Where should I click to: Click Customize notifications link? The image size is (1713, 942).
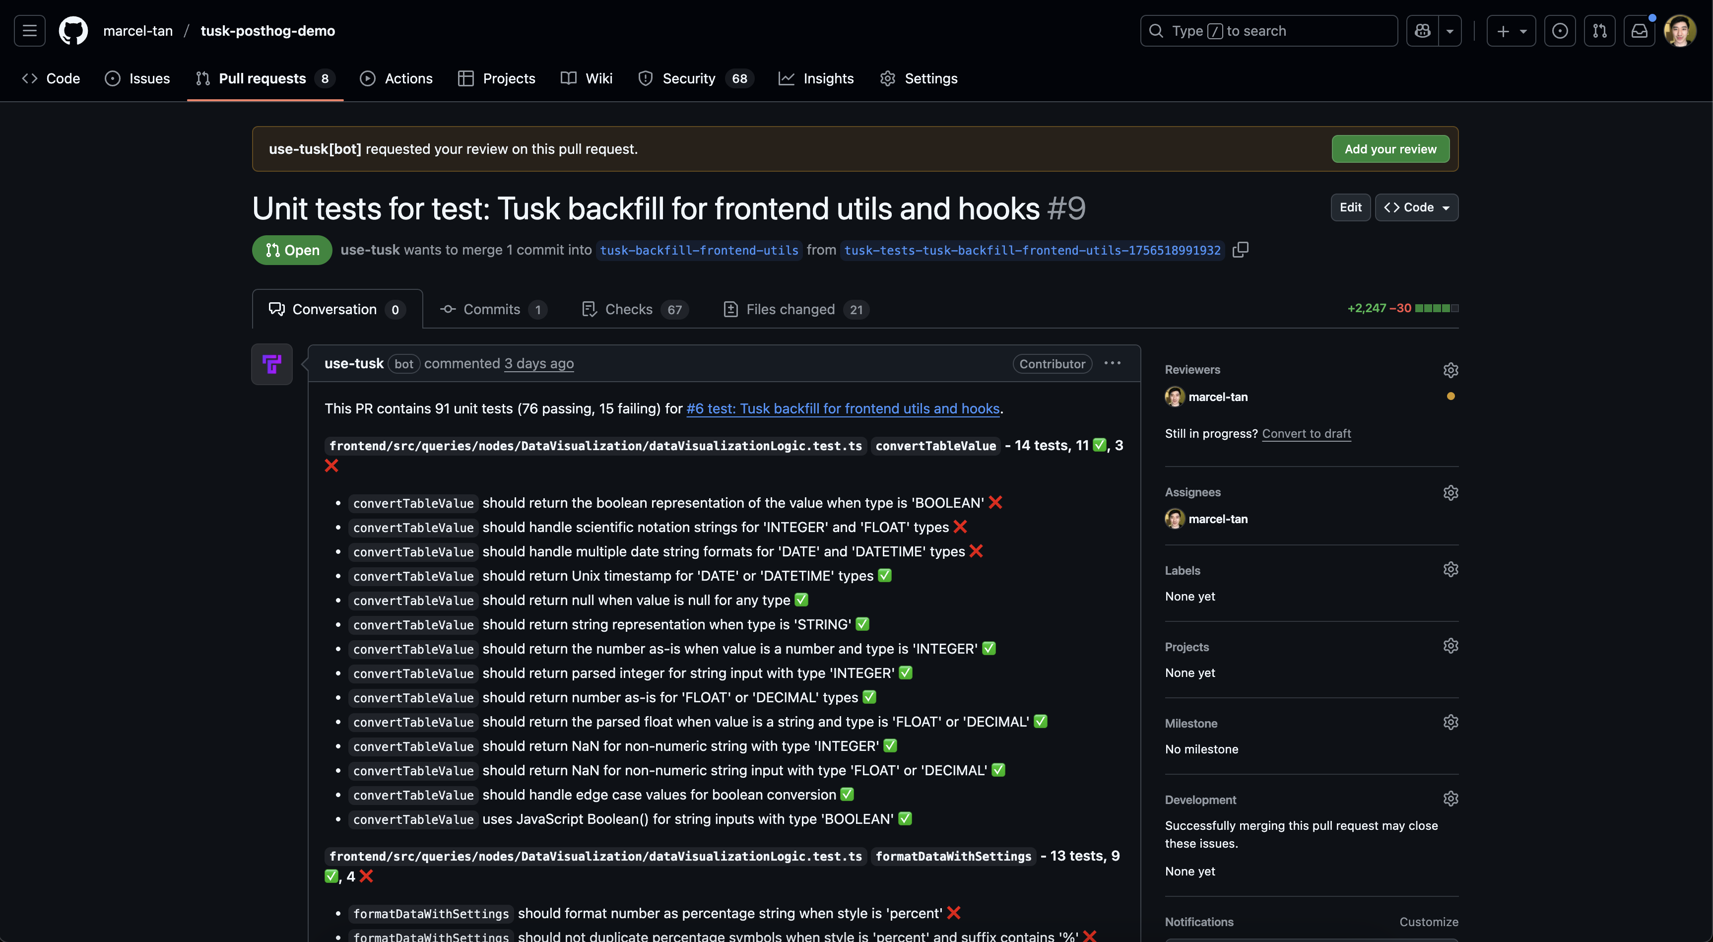(x=1428, y=922)
